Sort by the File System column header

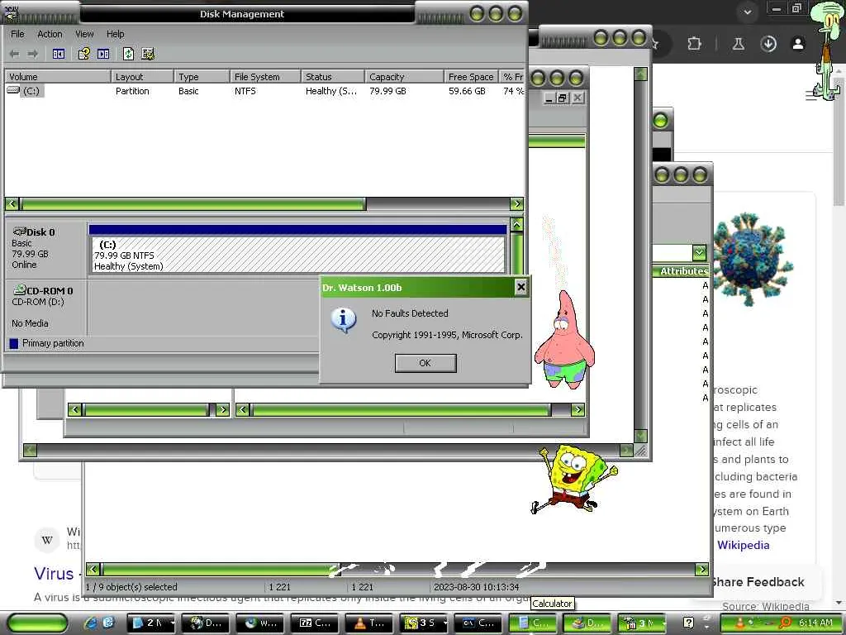[265, 77]
